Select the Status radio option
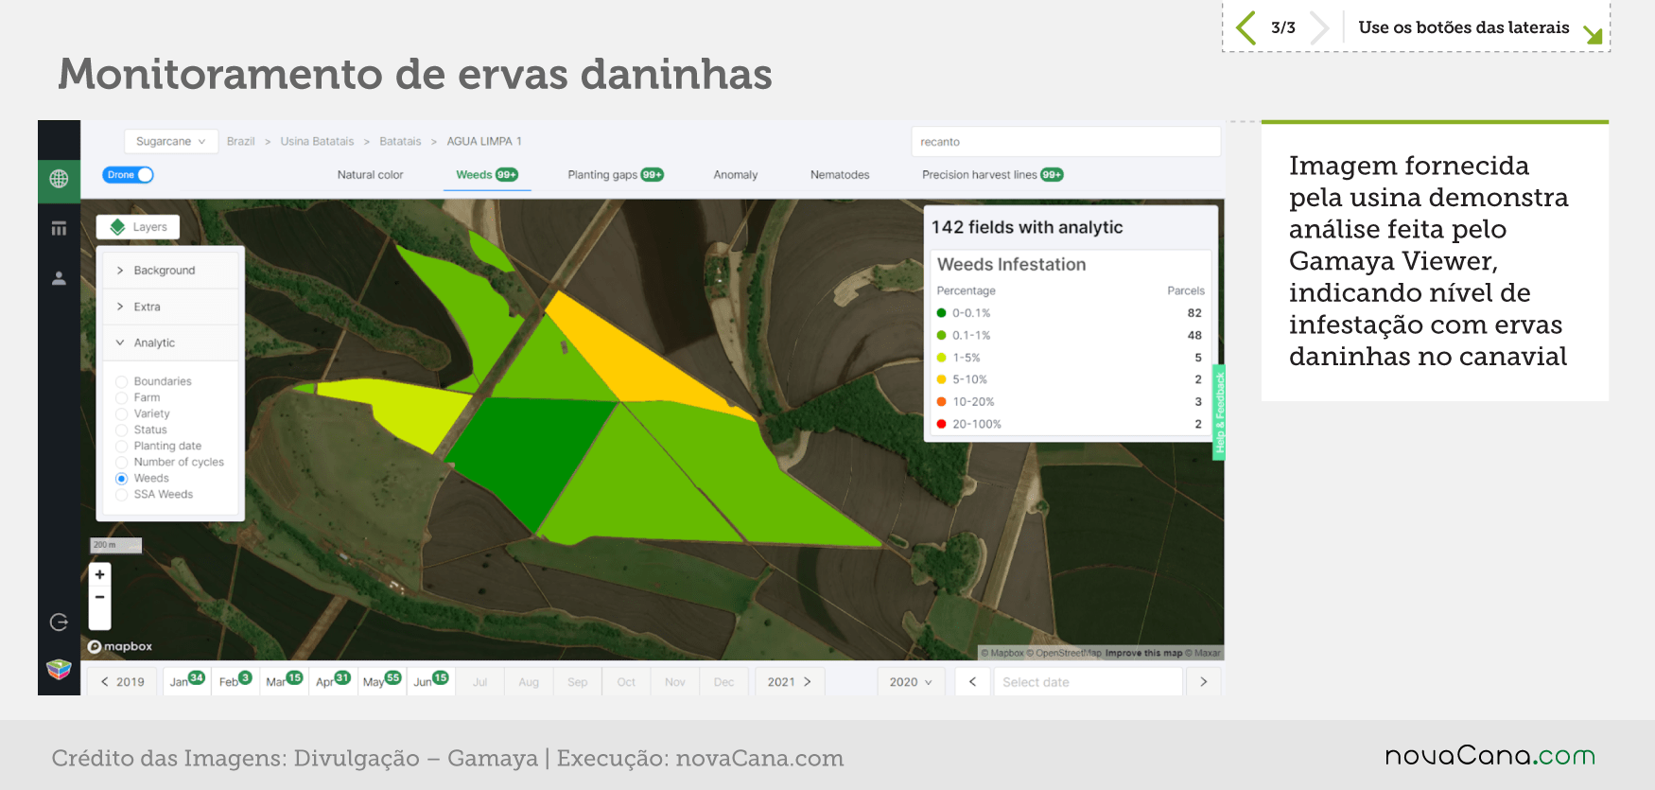Image resolution: width=1655 pixels, height=790 pixels. click(121, 430)
